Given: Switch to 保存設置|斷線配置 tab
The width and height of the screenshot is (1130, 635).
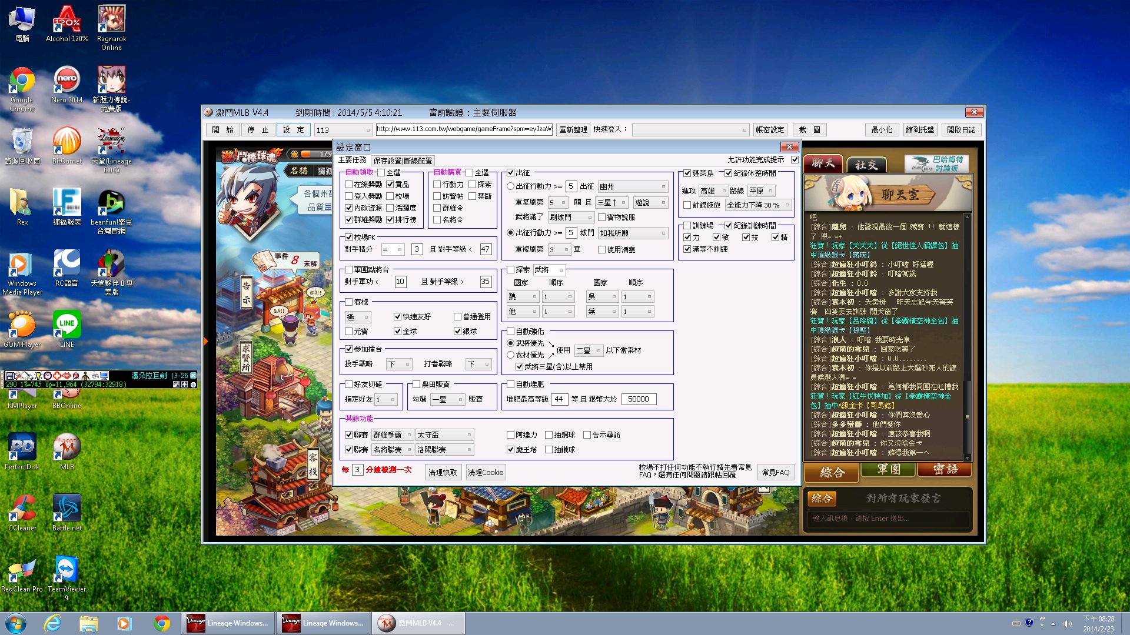Looking at the screenshot, I should [403, 161].
